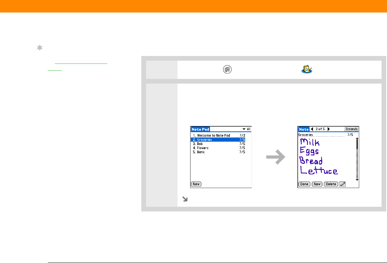
Task: Click the handwritten word Milk in the note
Action: tap(310, 142)
